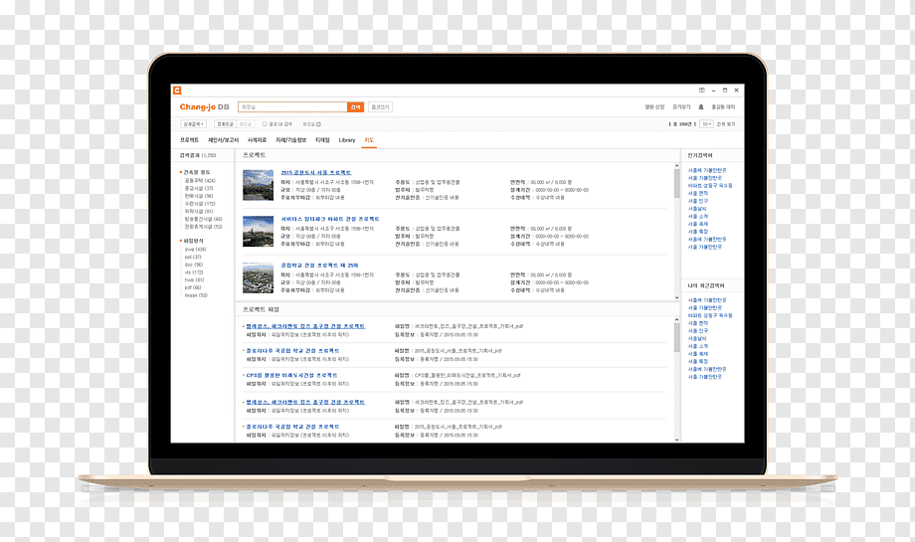Switch to the Library tab
This screenshot has width=915, height=542.
(347, 140)
